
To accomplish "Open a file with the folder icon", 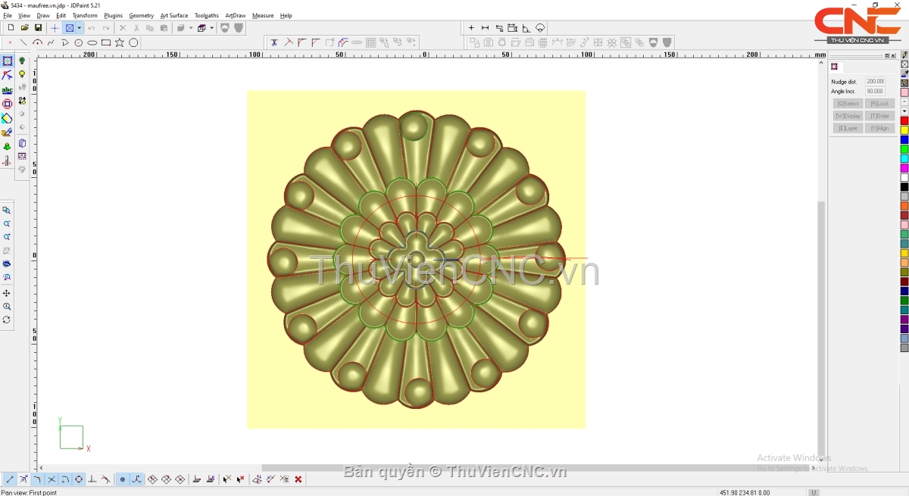I will pos(24,28).
